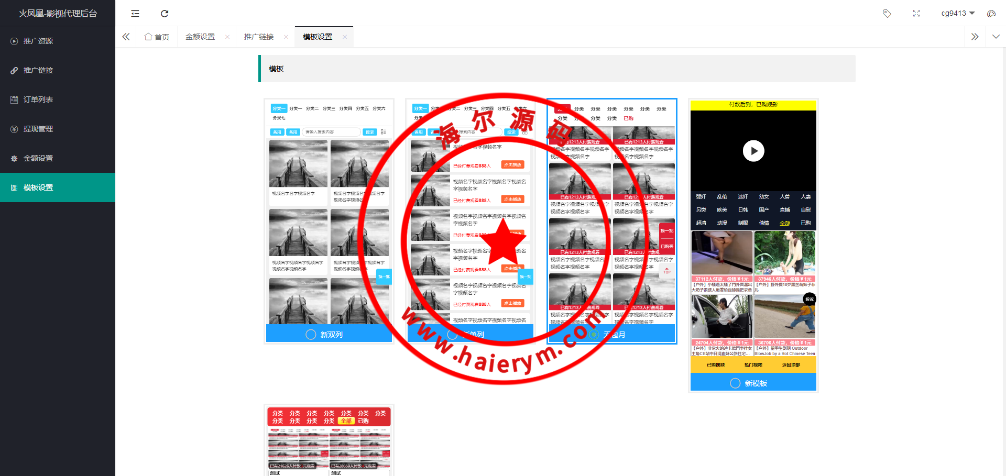Open 首页 home tab
Image resolution: width=1006 pixels, height=476 pixels.
157,37
